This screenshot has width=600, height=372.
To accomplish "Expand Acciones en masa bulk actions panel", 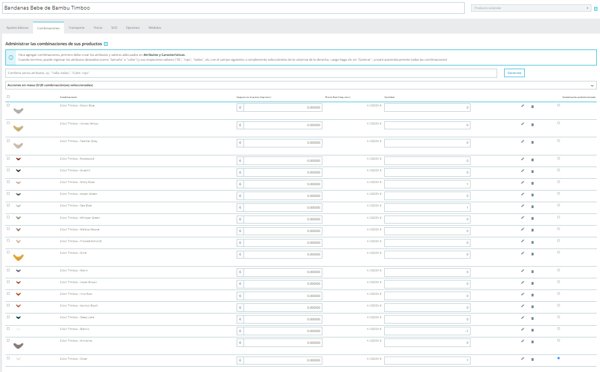I will [301, 85].
